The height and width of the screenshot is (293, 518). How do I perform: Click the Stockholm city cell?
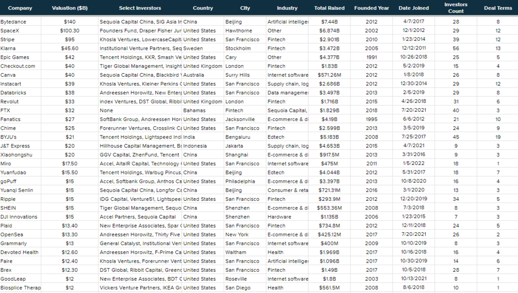pyautogui.click(x=245, y=48)
